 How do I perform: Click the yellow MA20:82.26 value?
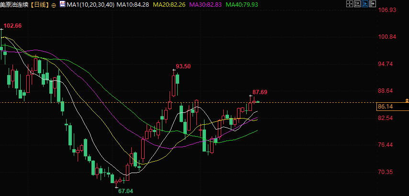tap(169, 4)
